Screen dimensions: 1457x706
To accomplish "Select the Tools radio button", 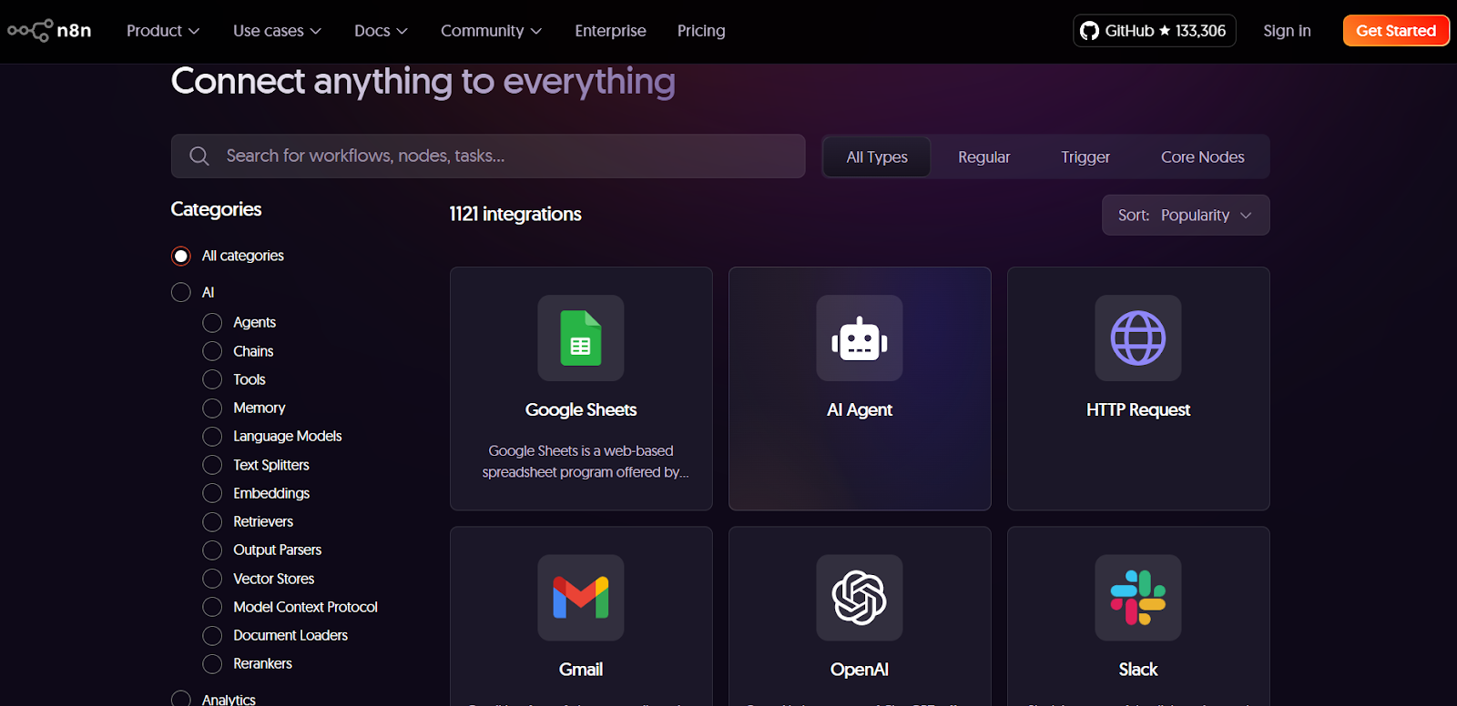I will [x=212, y=379].
